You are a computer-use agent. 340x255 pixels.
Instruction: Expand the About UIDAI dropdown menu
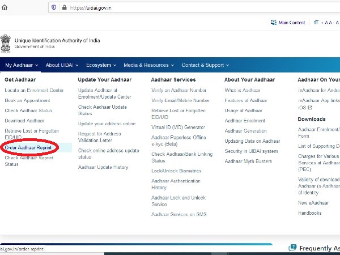(62, 65)
